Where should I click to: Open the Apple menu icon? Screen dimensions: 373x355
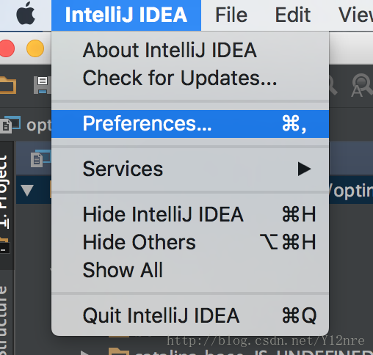[x=26, y=13]
